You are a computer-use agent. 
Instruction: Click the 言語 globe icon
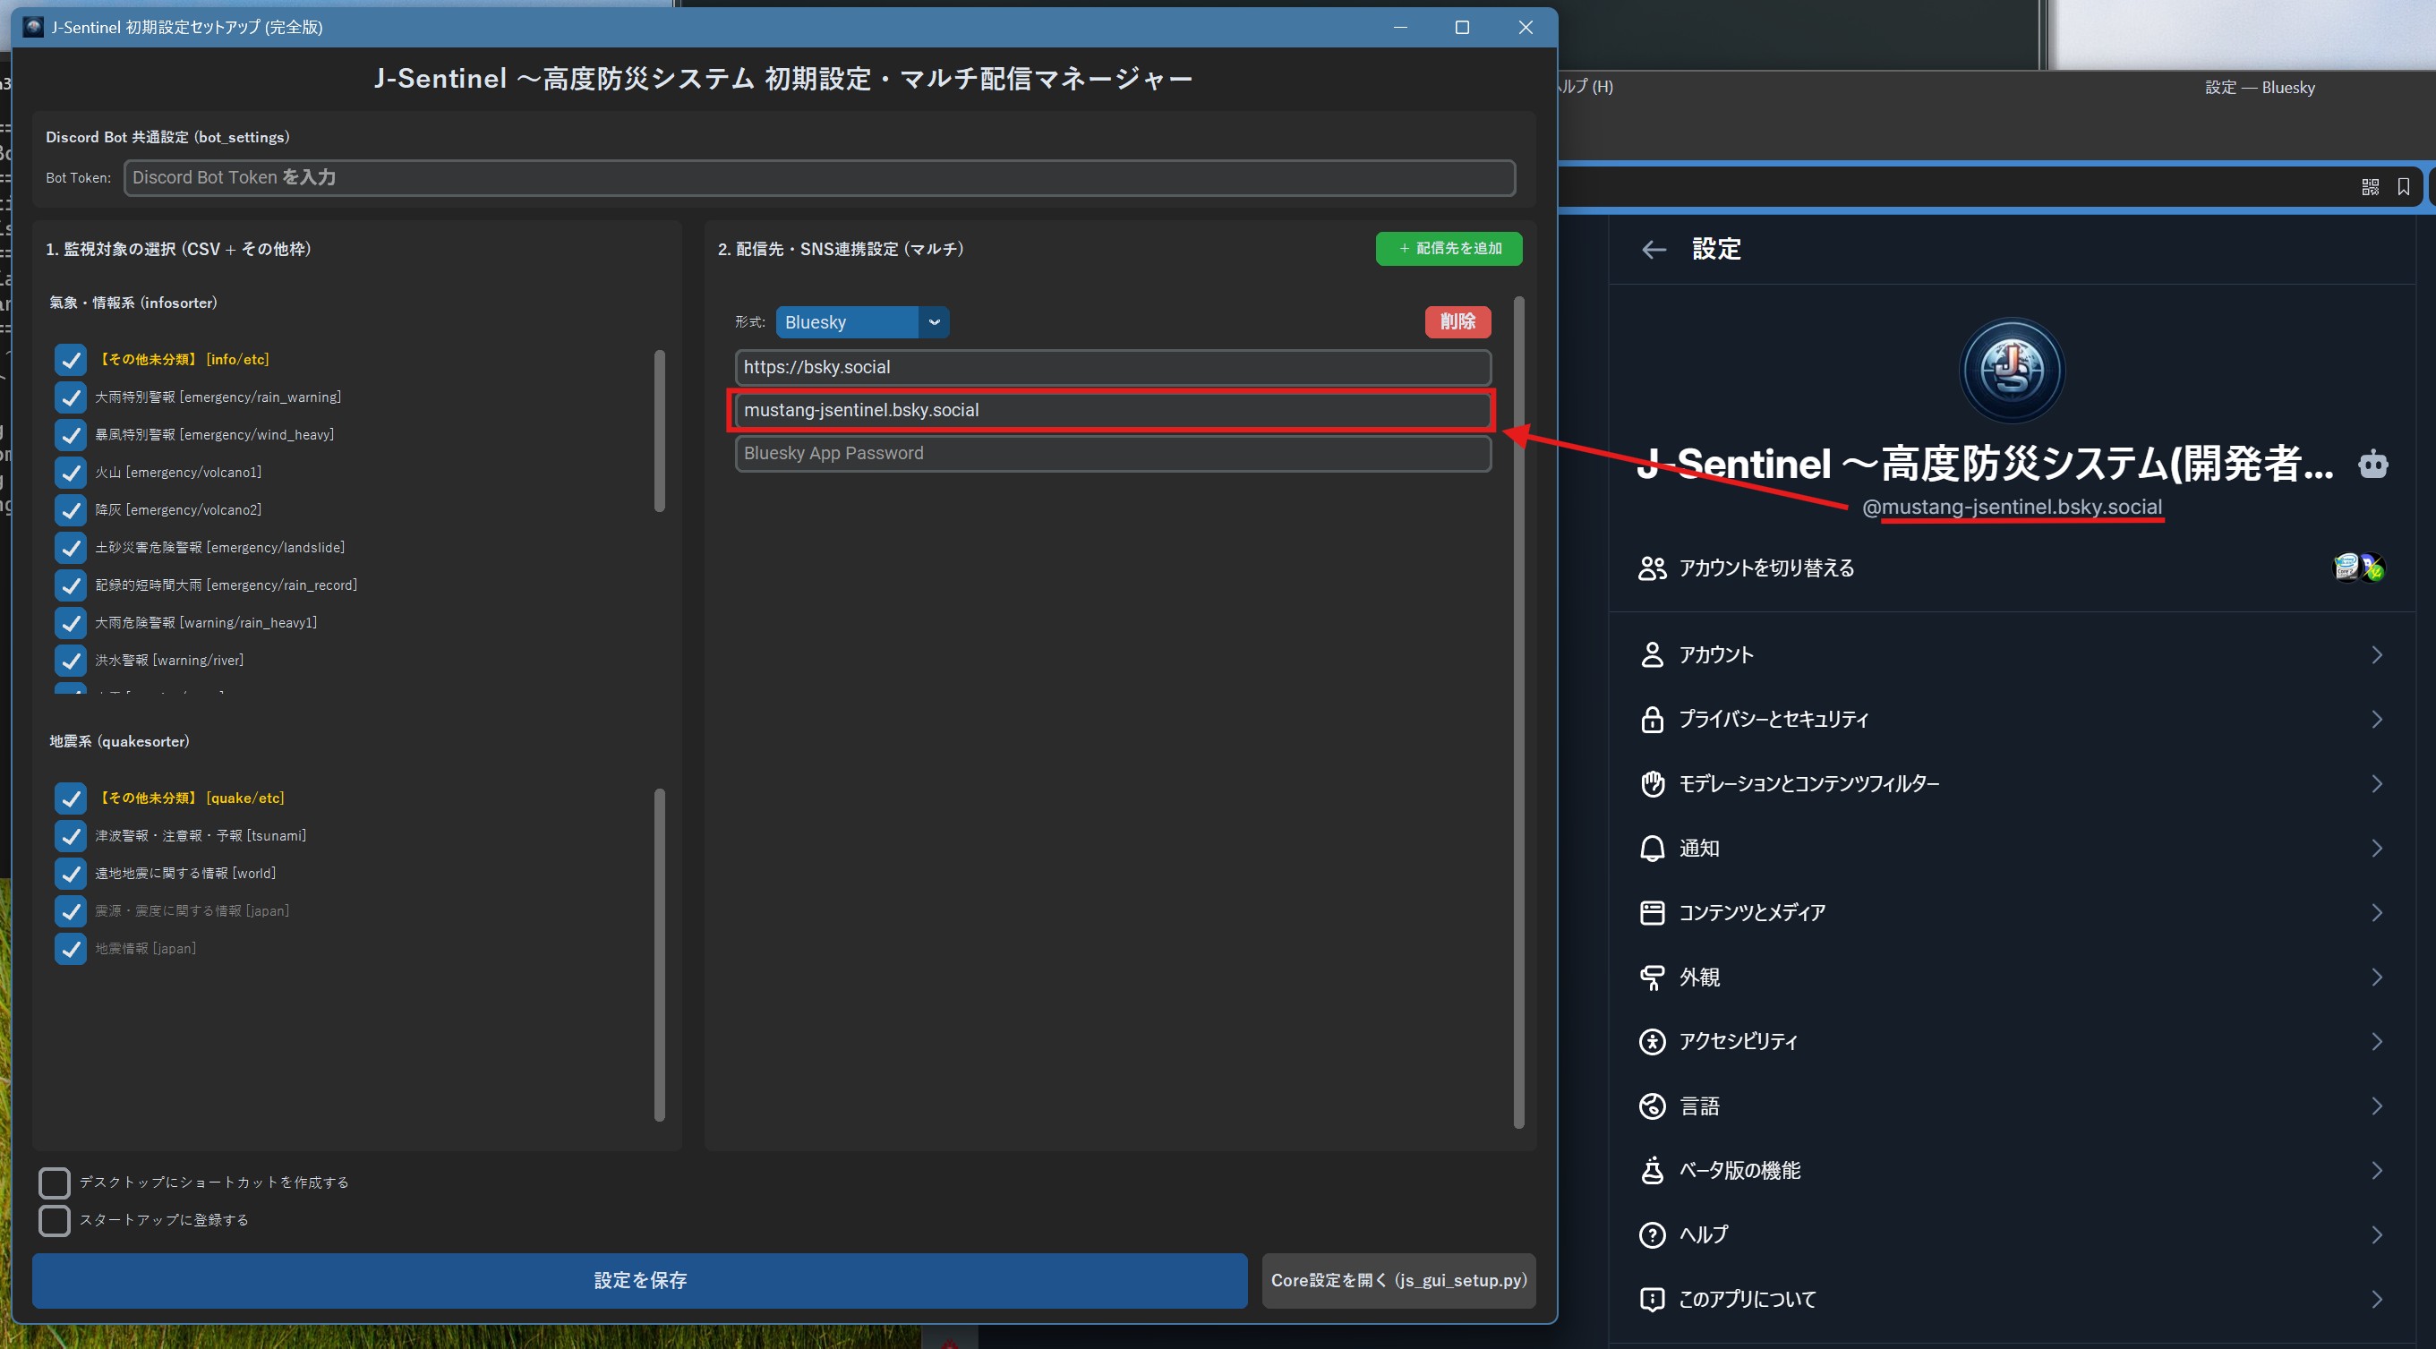coord(1652,1106)
